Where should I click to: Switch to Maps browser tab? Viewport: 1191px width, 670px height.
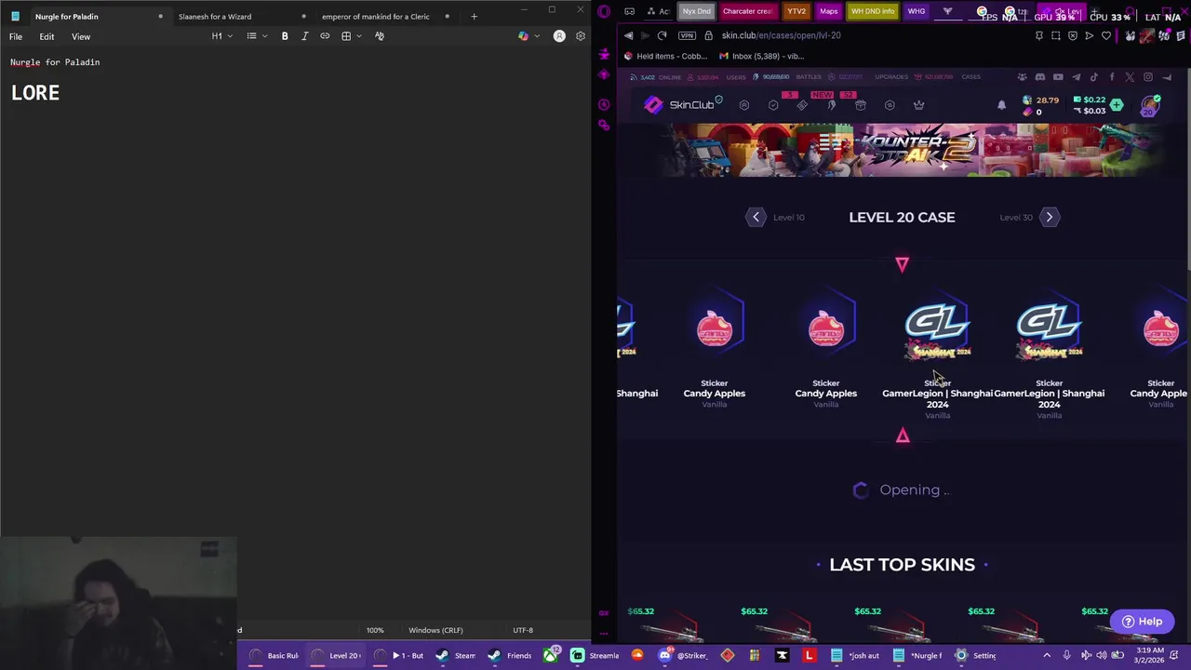tap(828, 11)
